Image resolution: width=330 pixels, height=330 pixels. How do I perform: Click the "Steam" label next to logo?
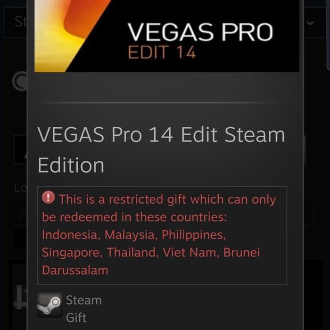point(84,300)
